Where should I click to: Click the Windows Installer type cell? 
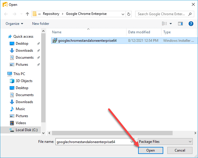pos(178,41)
